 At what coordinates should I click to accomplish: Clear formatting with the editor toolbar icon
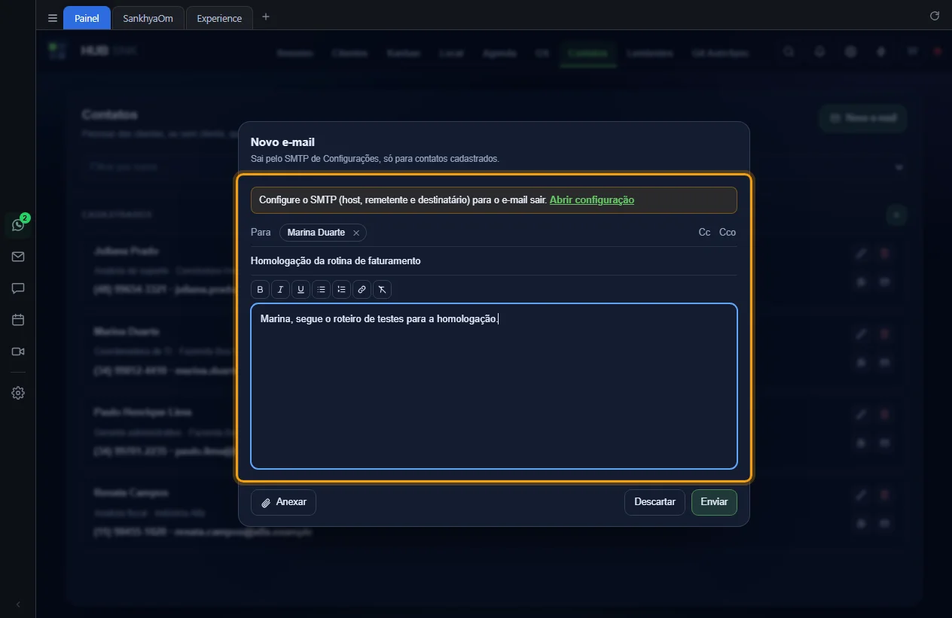point(383,289)
